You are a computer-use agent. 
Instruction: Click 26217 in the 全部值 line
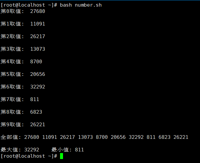[67, 137]
